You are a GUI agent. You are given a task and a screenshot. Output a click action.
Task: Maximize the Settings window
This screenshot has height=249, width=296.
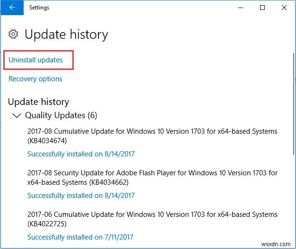pyautogui.click(x=262, y=8)
